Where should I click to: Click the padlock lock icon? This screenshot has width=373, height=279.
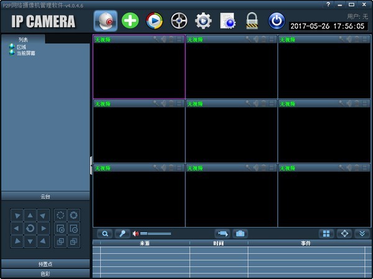point(252,21)
